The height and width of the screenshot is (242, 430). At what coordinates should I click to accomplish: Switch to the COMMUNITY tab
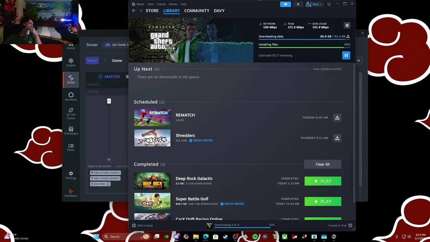point(197,11)
